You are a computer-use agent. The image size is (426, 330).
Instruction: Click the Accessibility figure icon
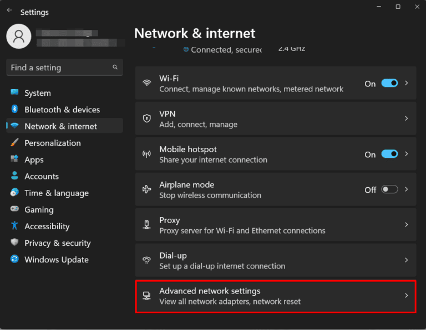(14, 226)
